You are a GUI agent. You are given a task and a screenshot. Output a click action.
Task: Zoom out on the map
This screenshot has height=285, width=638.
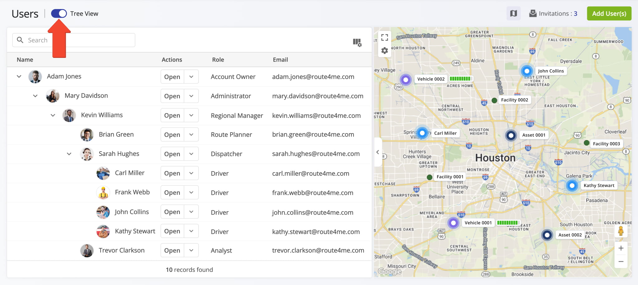pyautogui.click(x=621, y=262)
